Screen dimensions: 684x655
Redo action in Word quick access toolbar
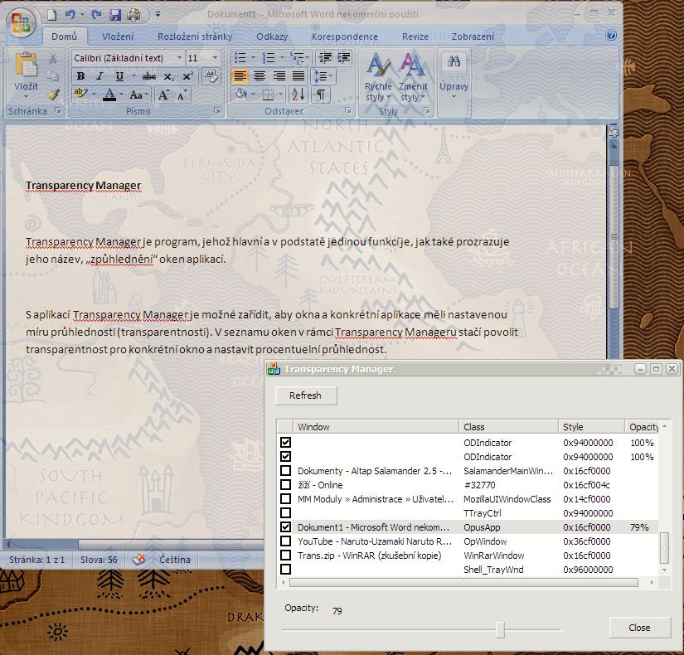(x=96, y=15)
